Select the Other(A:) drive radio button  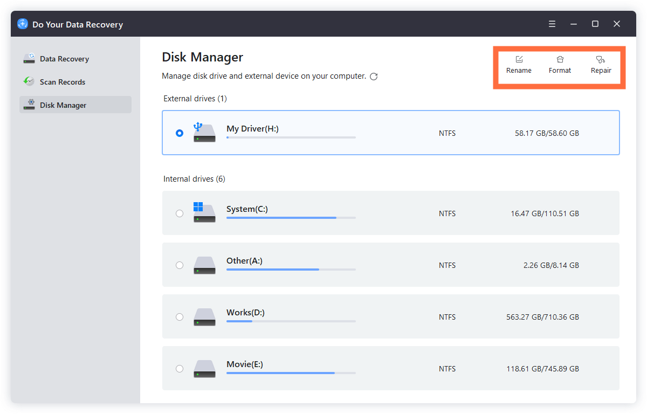[x=180, y=265]
